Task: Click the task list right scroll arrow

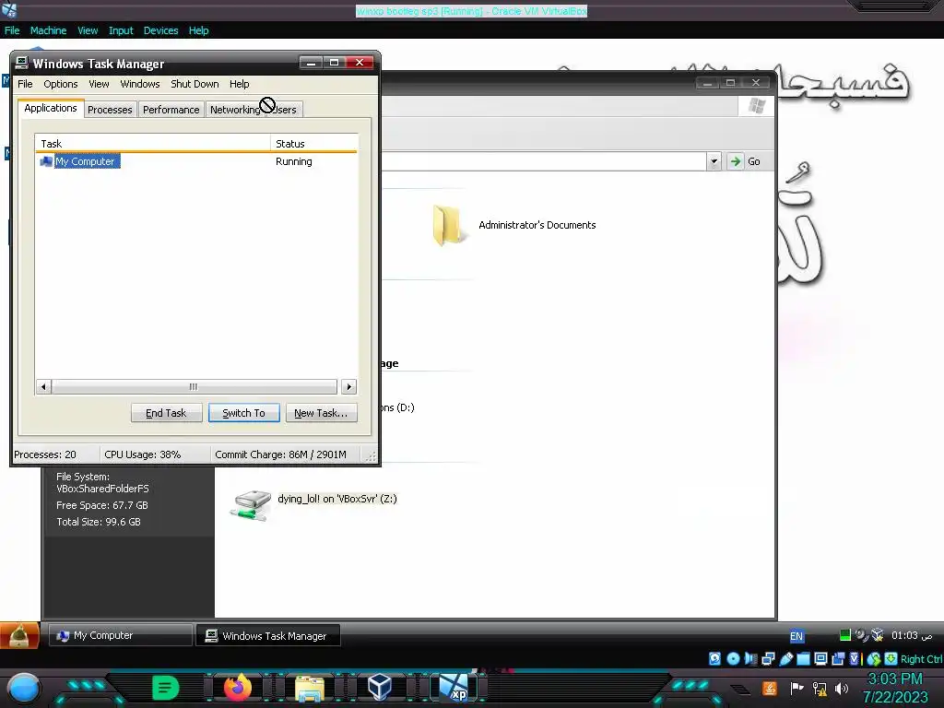Action: (x=348, y=386)
